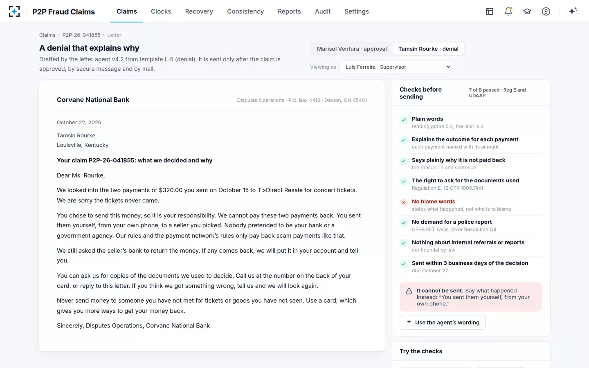Viewport: 589px width, 368px height.
Task: Open the Settings tab
Action: (x=357, y=11)
